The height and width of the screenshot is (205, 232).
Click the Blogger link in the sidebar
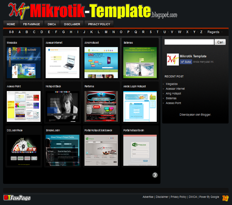tap(206, 115)
